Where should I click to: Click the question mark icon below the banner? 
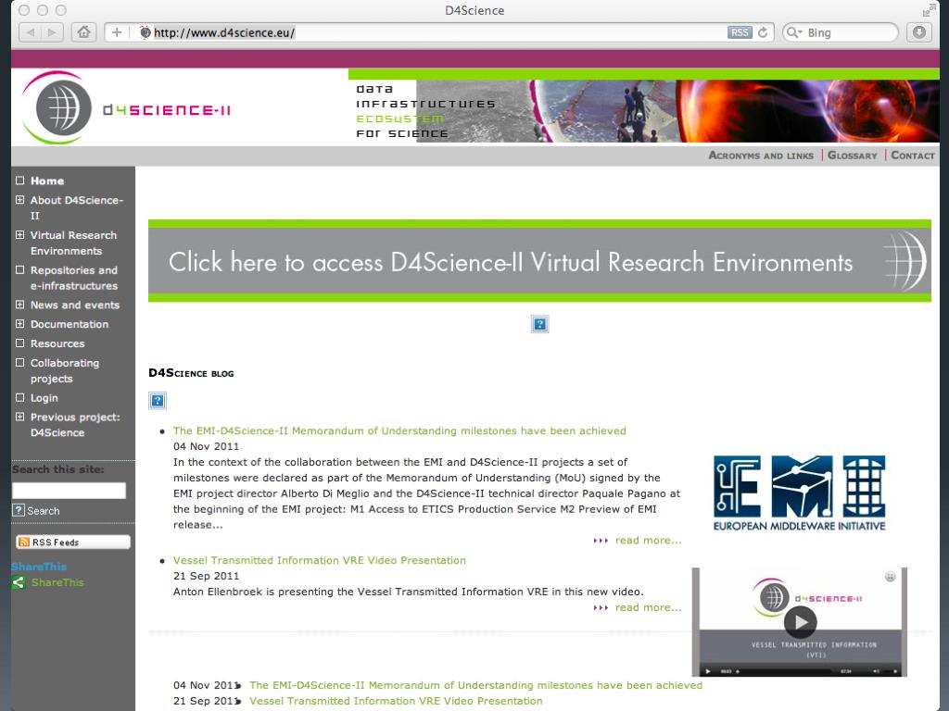pyautogui.click(x=540, y=324)
